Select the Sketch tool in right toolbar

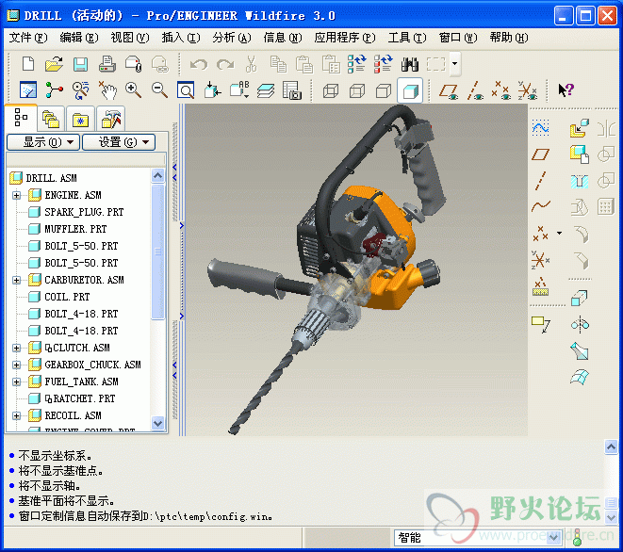click(x=540, y=128)
